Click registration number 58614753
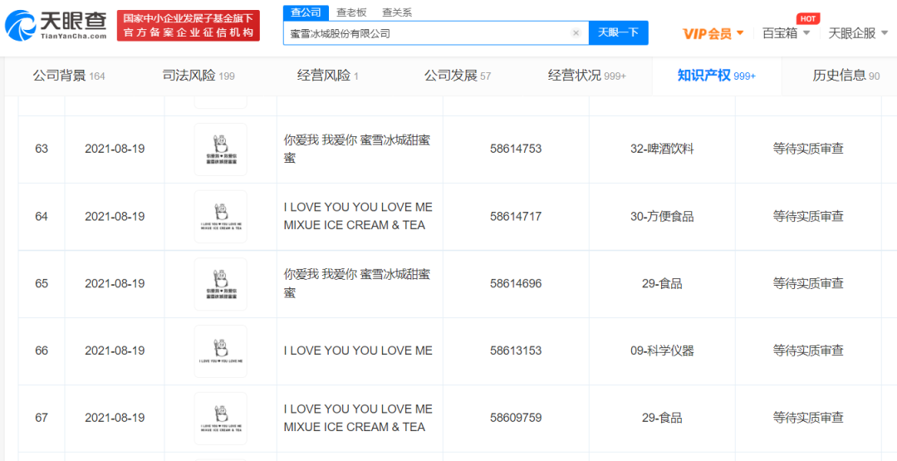Screen dimensions: 897x461 point(516,150)
